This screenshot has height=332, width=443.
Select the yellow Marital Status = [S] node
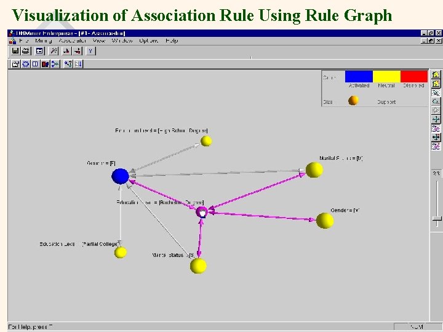click(x=198, y=266)
